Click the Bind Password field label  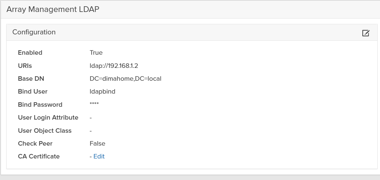click(x=40, y=104)
